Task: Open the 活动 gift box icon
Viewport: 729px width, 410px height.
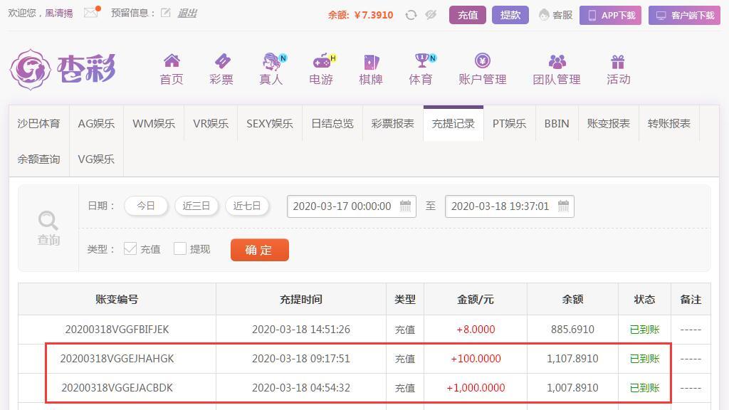Action: (x=618, y=62)
